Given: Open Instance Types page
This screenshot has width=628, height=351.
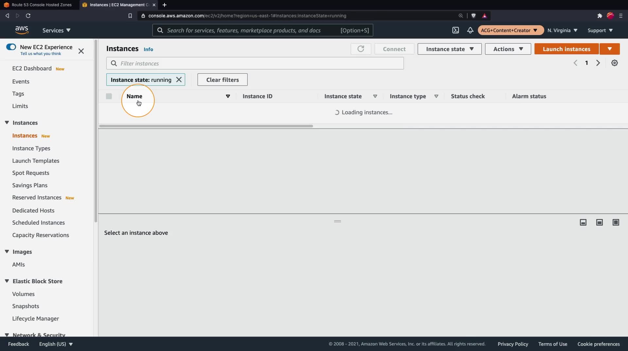Looking at the screenshot, I should [x=31, y=148].
